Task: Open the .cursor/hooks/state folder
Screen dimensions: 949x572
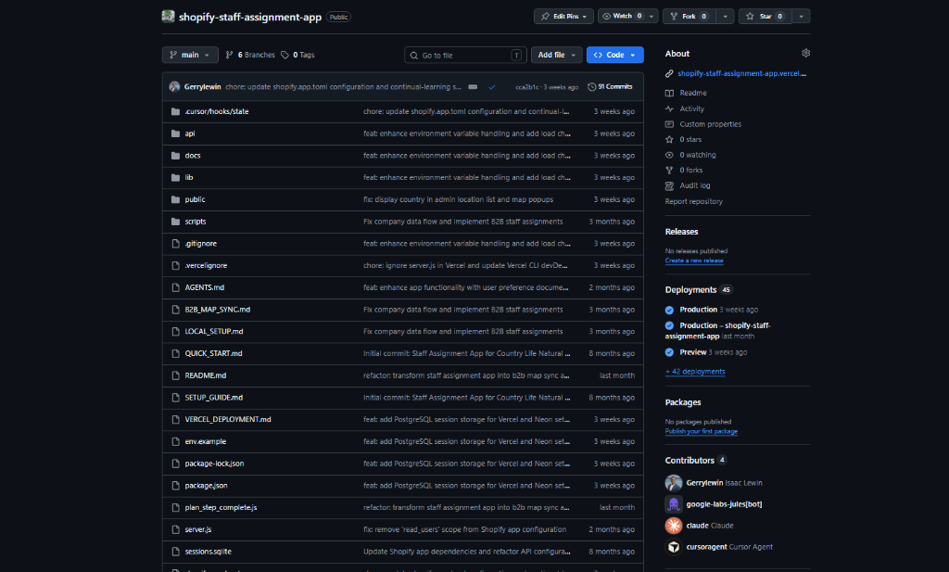Action: 217,111
